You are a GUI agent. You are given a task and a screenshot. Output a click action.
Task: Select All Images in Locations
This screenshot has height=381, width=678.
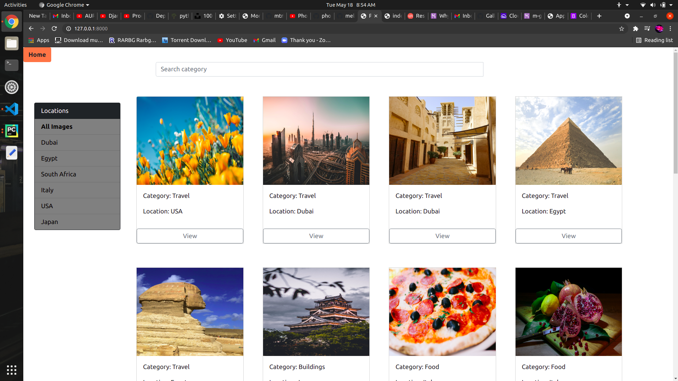point(77,127)
